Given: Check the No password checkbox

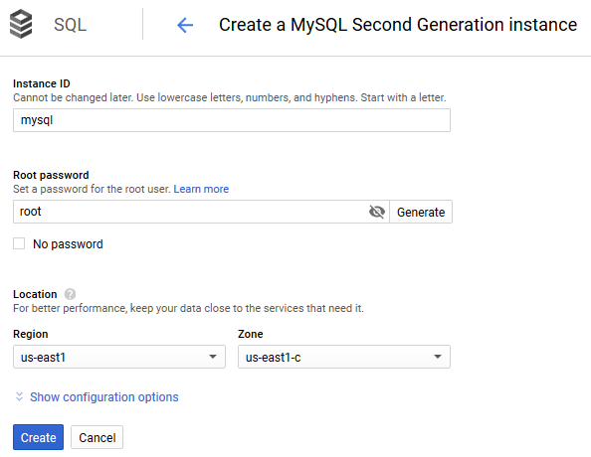Looking at the screenshot, I should pyautogui.click(x=19, y=243).
